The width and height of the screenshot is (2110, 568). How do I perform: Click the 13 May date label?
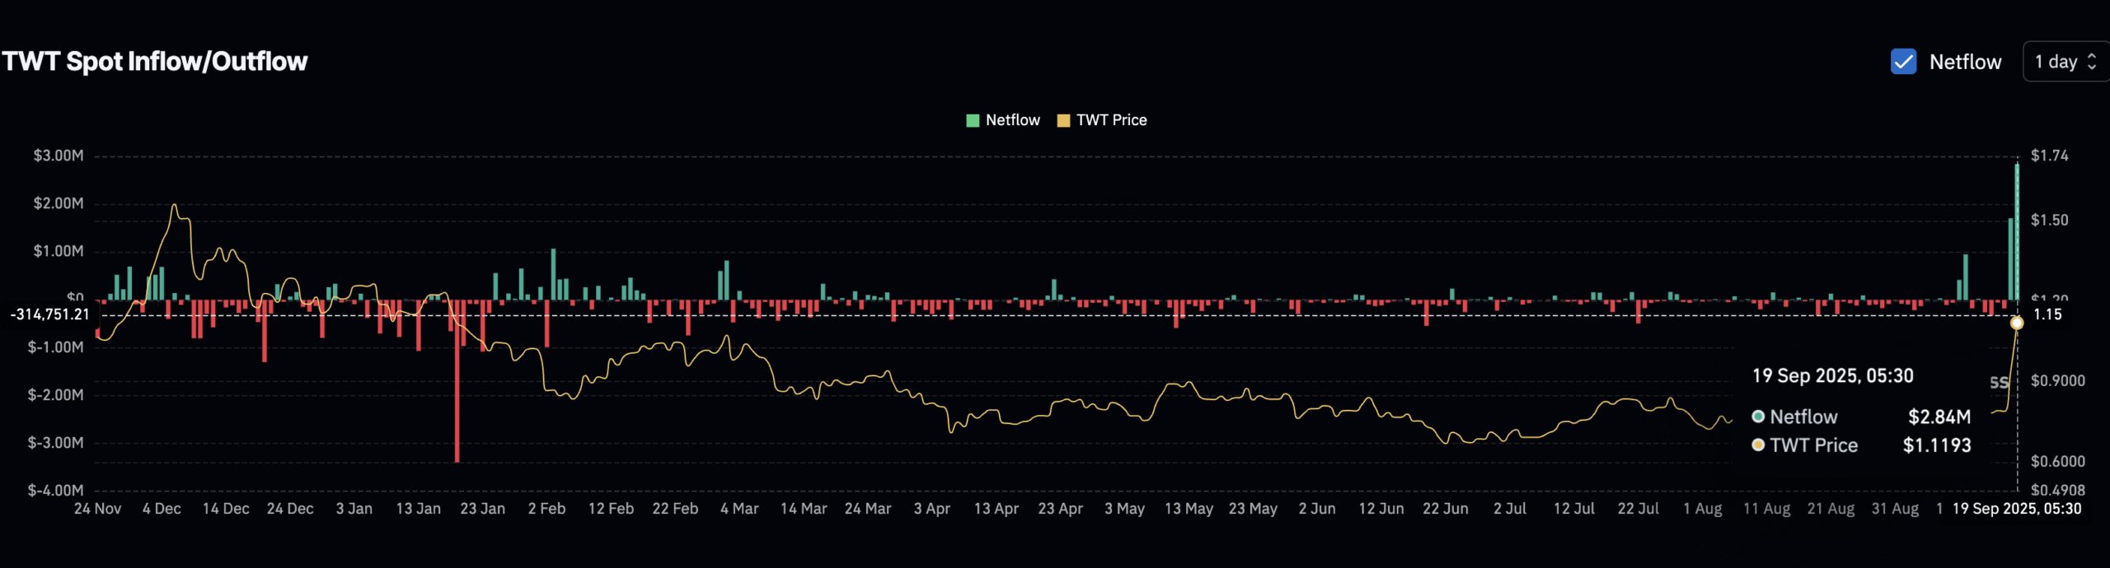click(1189, 509)
